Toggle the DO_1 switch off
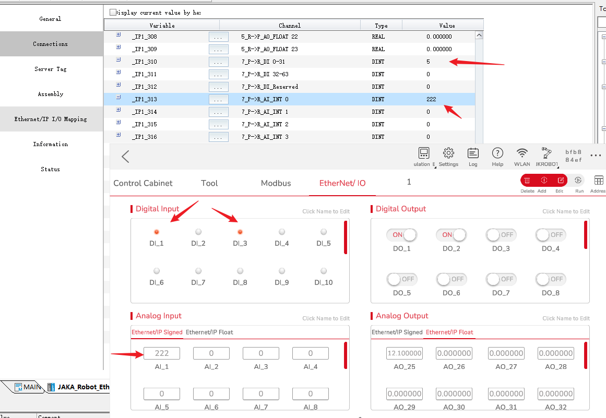This screenshot has height=418, width=606. pyautogui.click(x=402, y=235)
